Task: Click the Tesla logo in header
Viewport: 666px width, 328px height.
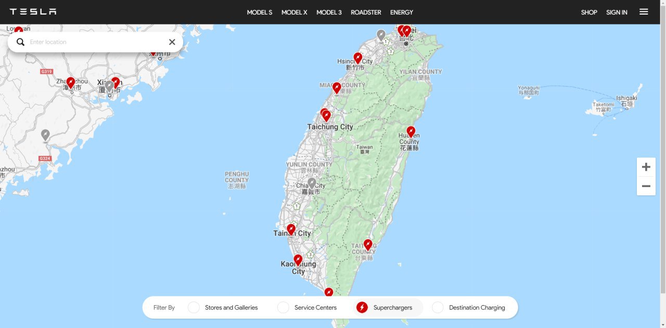Action: [x=33, y=12]
